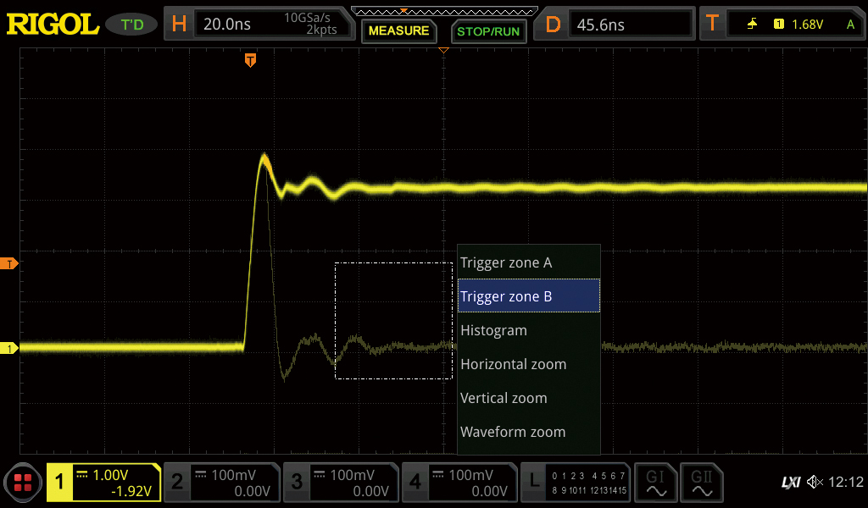
Task: Choose Histogram in the context menu
Action: [x=529, y=330]
